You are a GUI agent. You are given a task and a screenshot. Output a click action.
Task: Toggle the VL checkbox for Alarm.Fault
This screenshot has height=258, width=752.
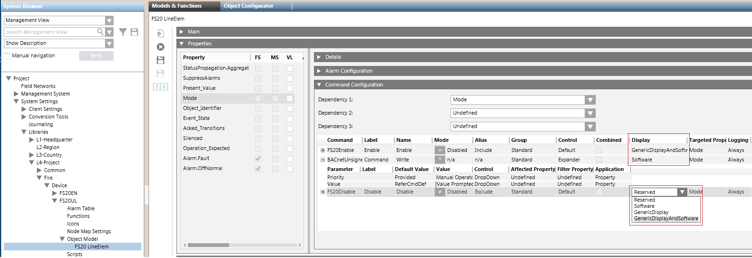(289, 159)
